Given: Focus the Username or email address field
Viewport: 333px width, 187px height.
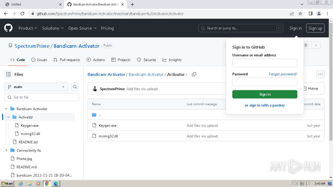Looking at the screenshot, I should tap(265, 63).
